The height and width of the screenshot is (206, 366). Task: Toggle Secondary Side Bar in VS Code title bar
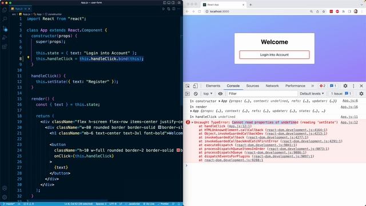(173, 3)
